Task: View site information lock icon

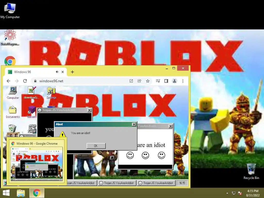Action: coord(35,81)
